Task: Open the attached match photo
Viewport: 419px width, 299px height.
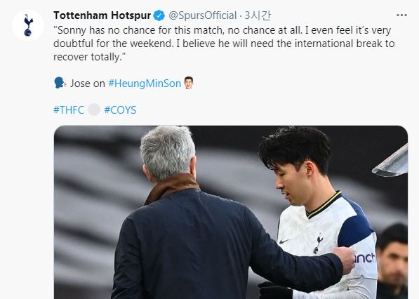Action: 231,212
